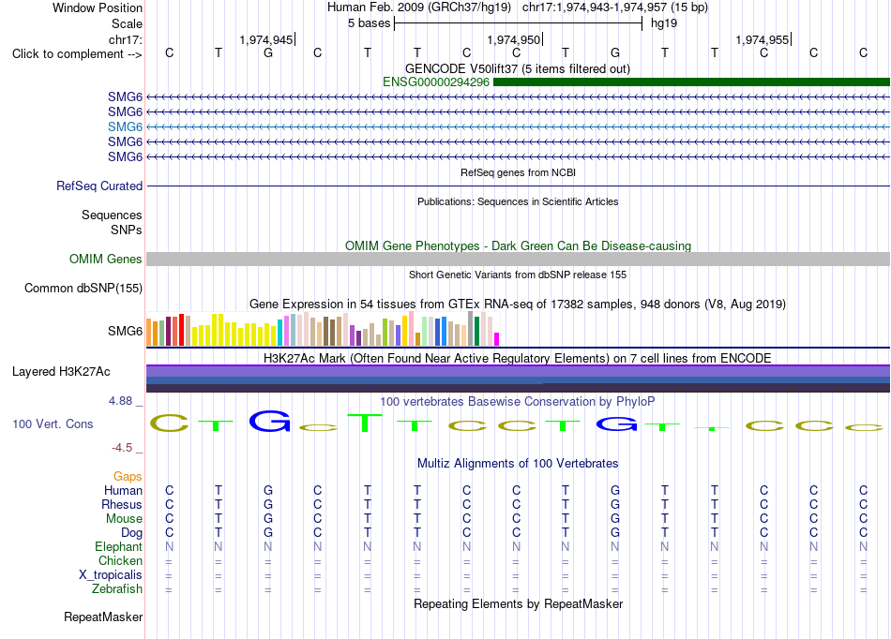Click the 1,974,955 ruler position marker
Viewport: 891px width, 639px height.
[762, 39]
